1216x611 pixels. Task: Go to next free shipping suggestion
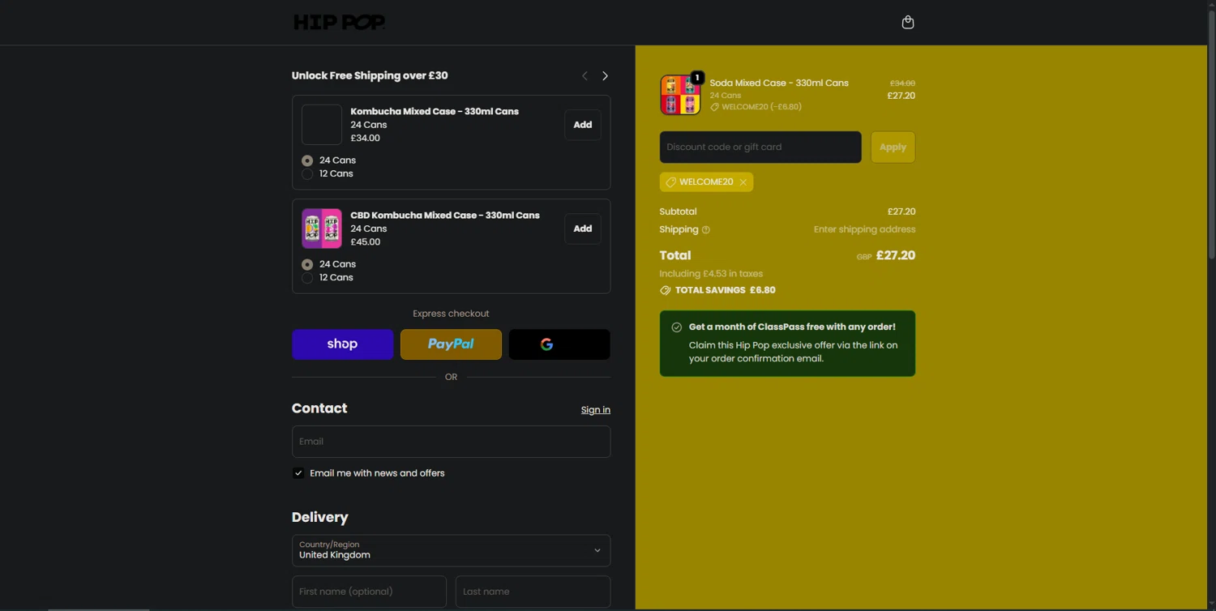(605, 75)
